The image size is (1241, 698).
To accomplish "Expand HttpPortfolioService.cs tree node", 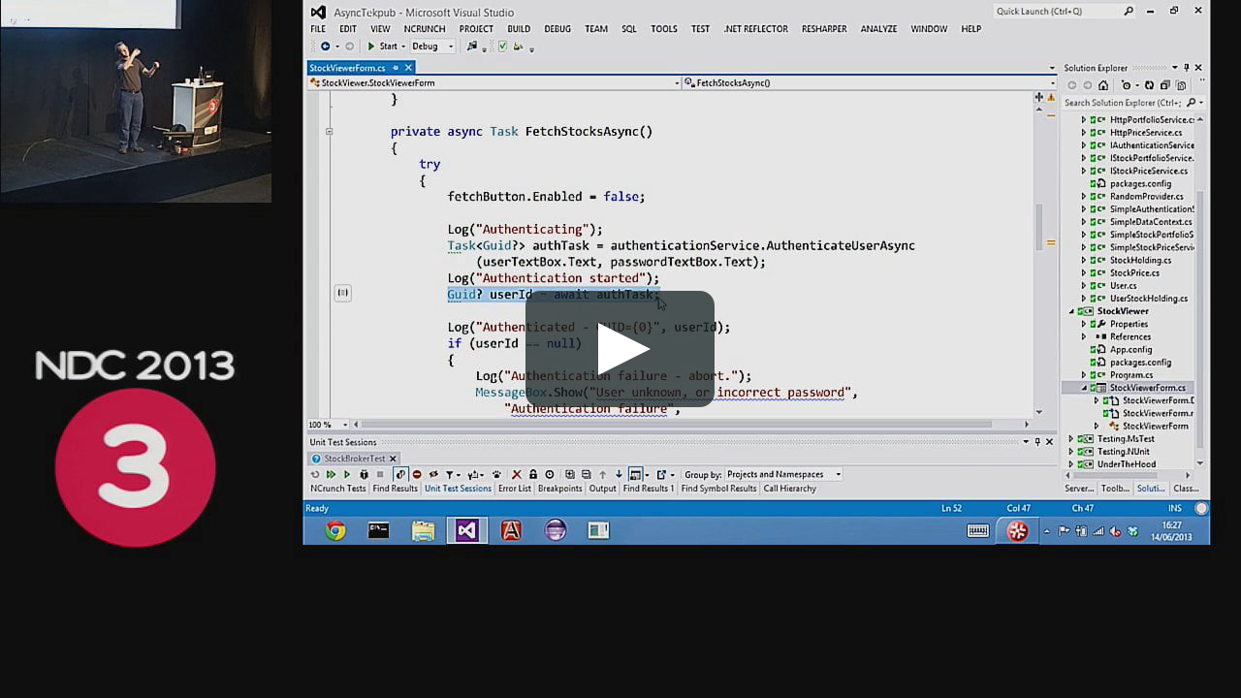I will click(x=1084, y=120).
